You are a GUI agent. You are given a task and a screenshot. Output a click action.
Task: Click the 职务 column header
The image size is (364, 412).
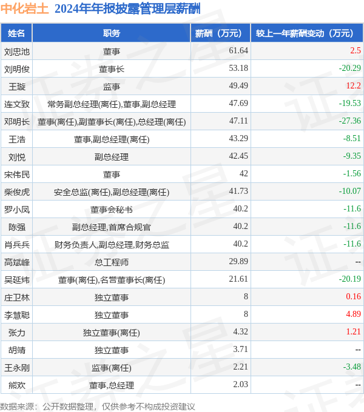point(111,33)
